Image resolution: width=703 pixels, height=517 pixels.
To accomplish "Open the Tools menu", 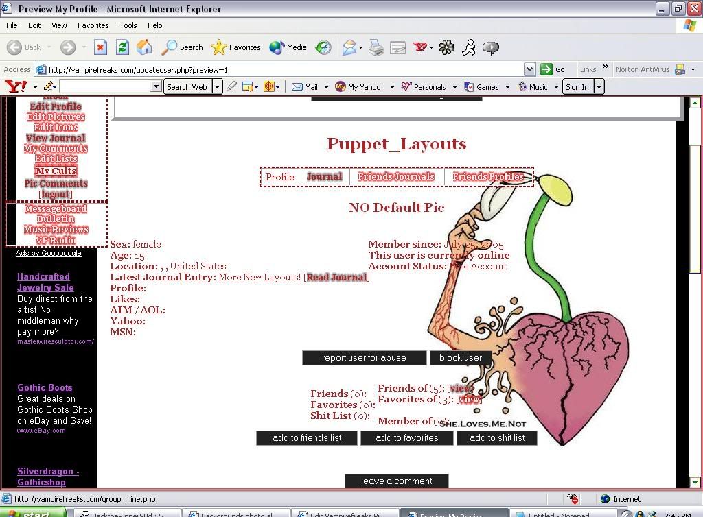I will 128,25.
